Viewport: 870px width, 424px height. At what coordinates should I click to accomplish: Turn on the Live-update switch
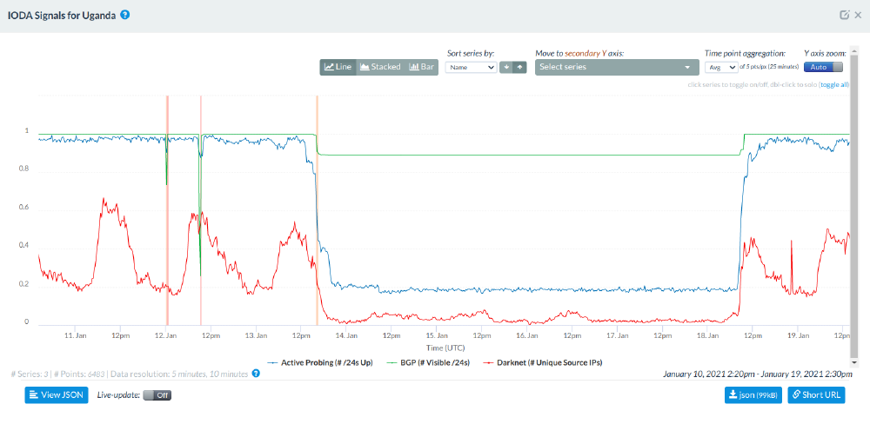pos(157,395)
